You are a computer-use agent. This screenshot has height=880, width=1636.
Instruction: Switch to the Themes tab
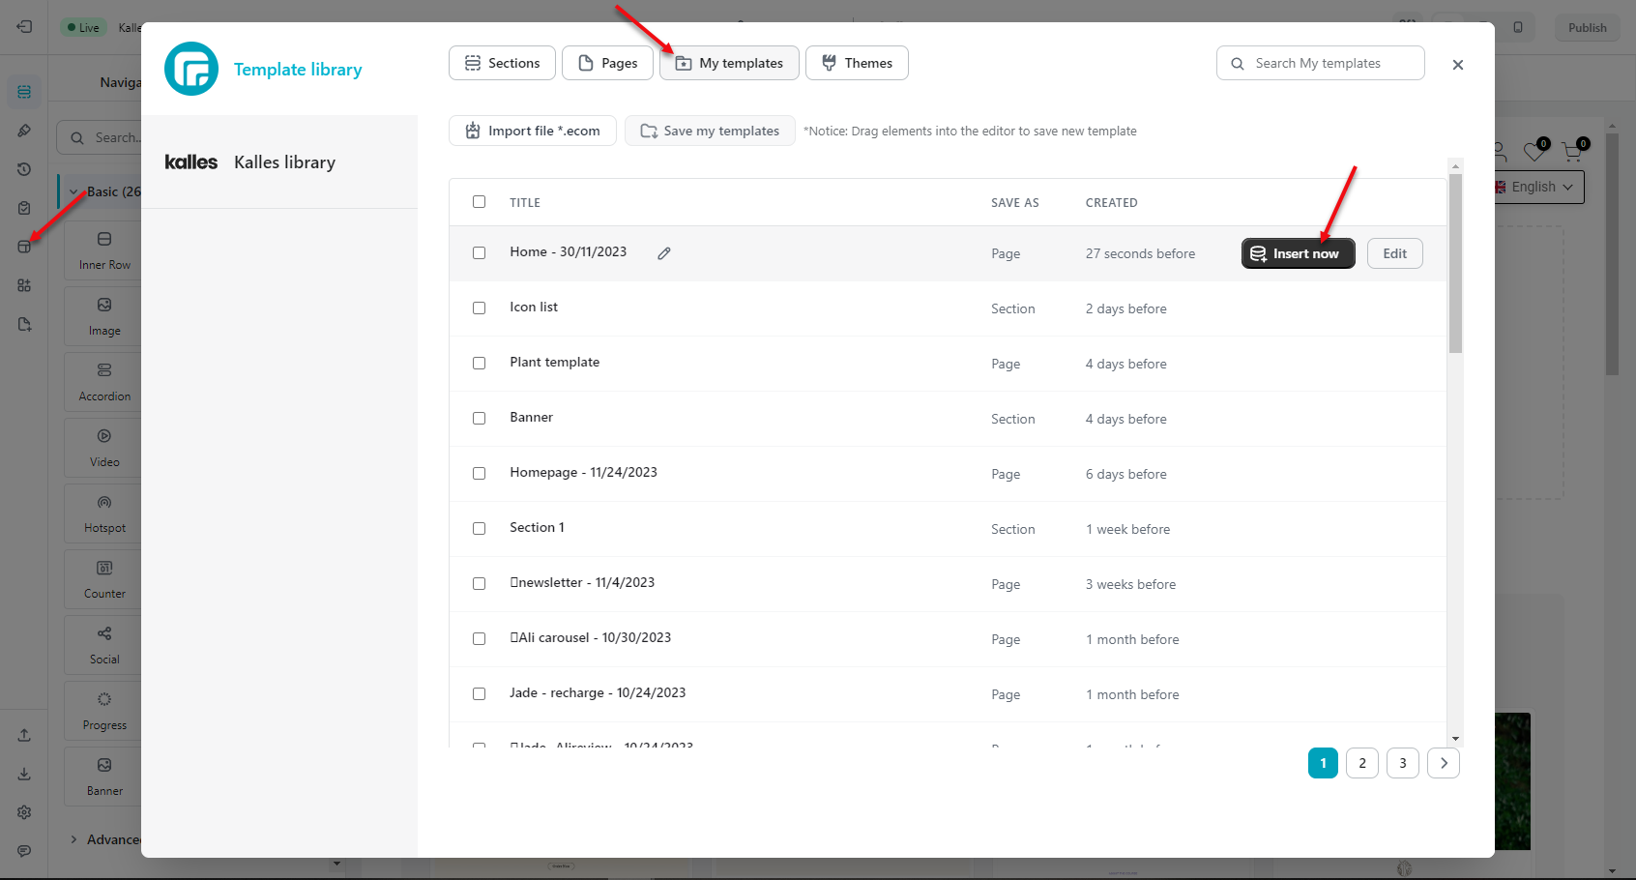click(857, 62)
